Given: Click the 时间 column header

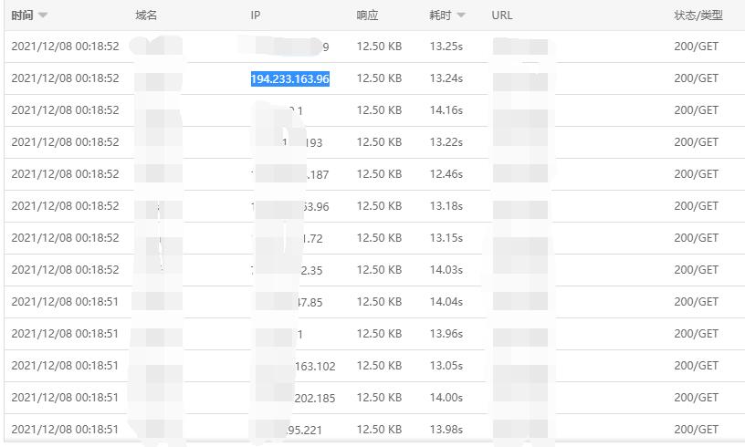Looking at the screenshot, I should point(22,16).
